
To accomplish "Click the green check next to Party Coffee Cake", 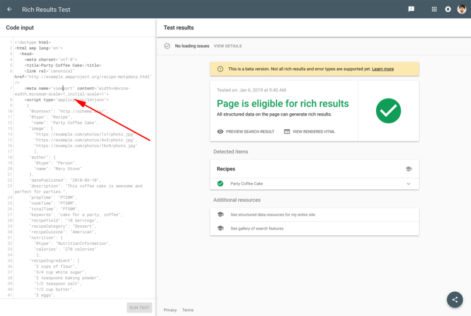I will [x=220, y=184].
